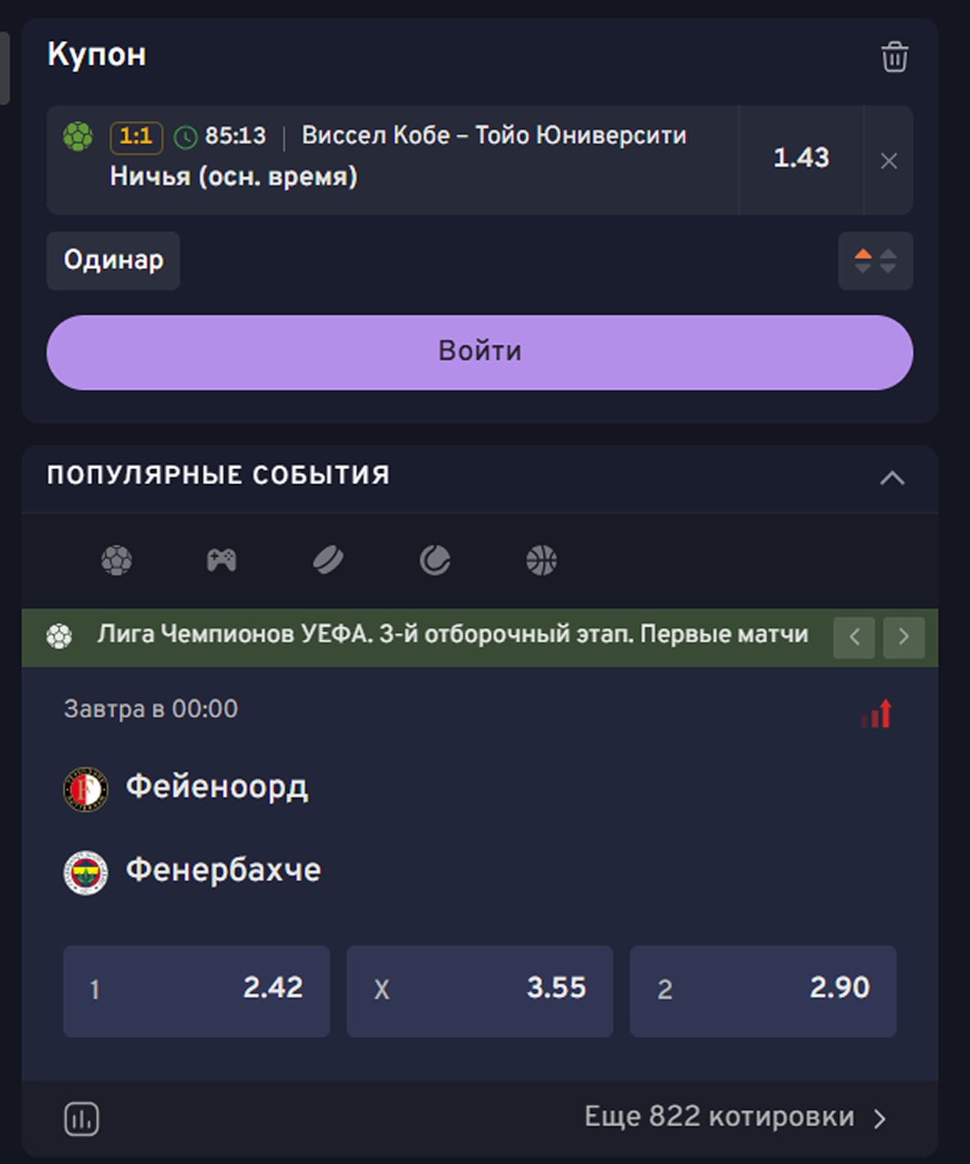Go to the next league with the right chevron
970x1164 pixels.
tap(904, 636)
